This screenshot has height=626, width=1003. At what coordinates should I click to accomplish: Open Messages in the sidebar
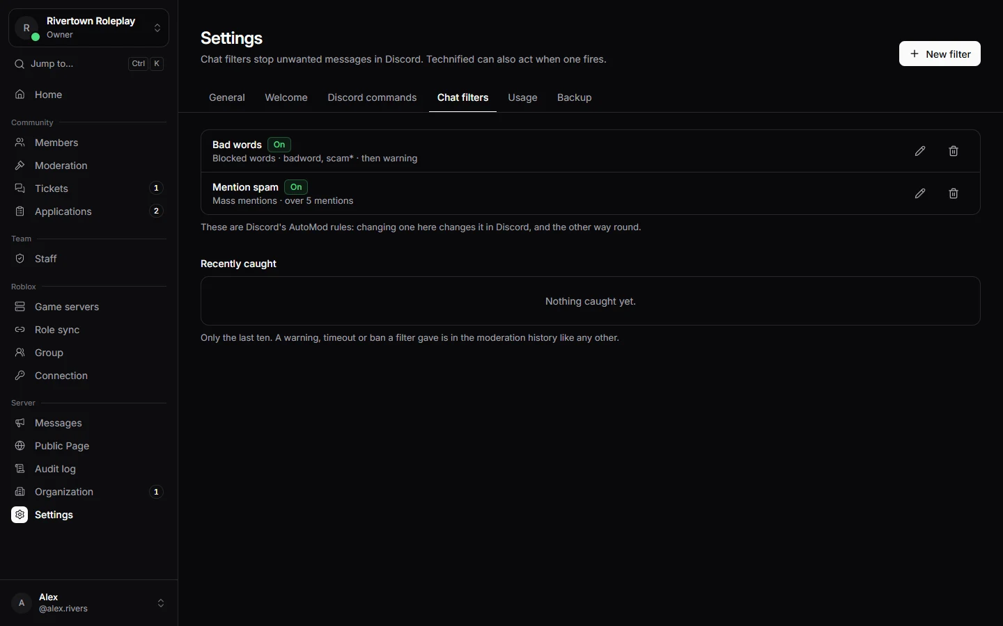coord(88,423)
